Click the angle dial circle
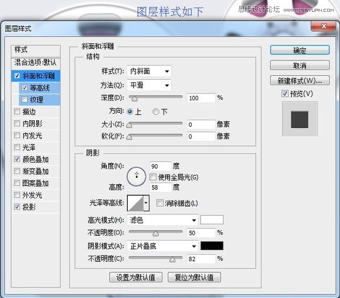This screenshot has height=298, width=340. [137, 177]
